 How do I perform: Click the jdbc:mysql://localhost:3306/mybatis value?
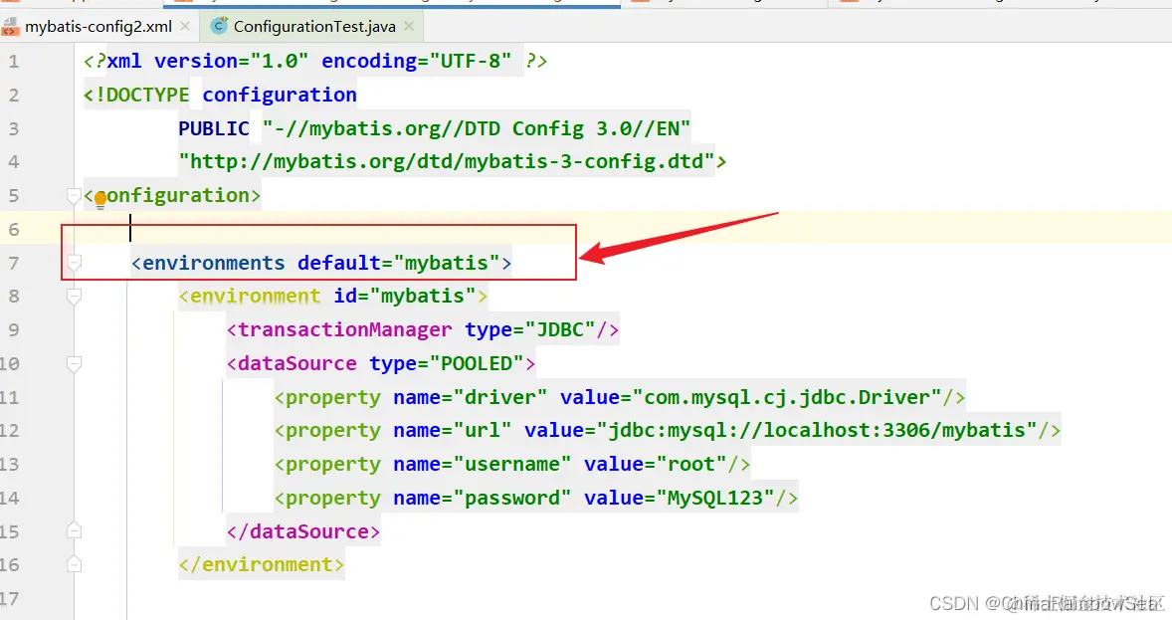tap(817, 431)
